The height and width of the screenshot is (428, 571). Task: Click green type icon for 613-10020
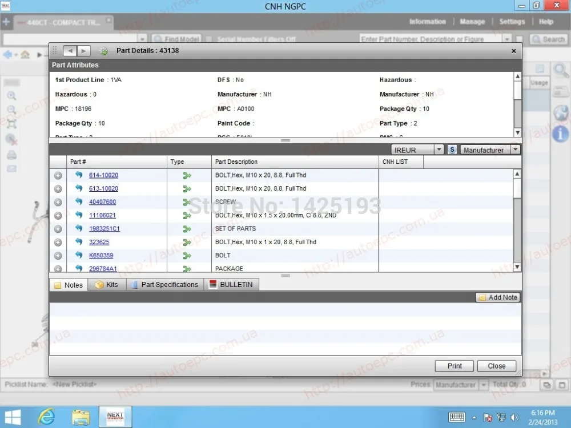click(187, 189)
